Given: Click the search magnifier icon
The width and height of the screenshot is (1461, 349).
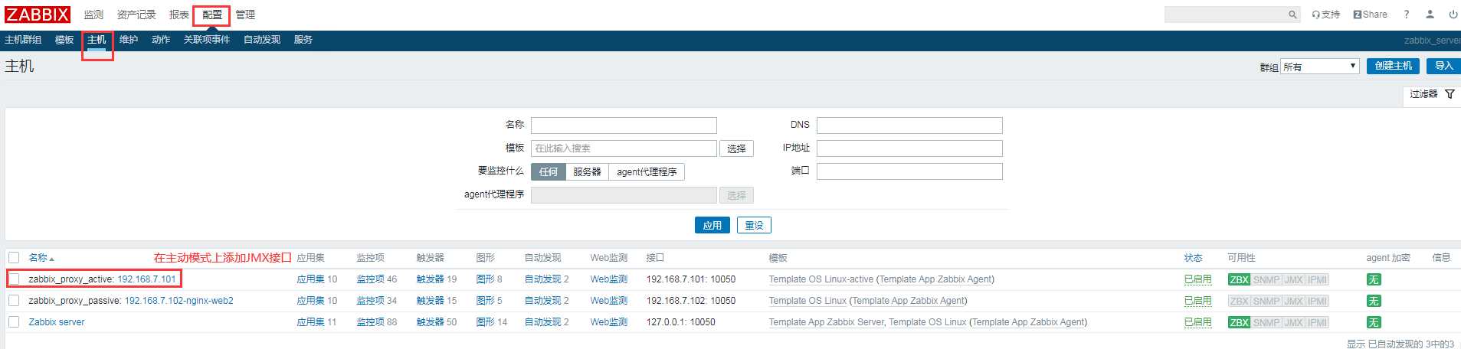Looking at the screenshot, I should click(1292, 15).
